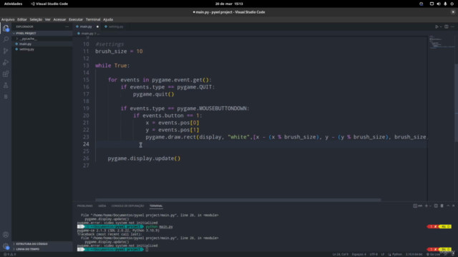Viewport: 458px width, 257px height.
Task: Change line ending via LF status item
Action: pyautogui.click(x=383, y=254)
